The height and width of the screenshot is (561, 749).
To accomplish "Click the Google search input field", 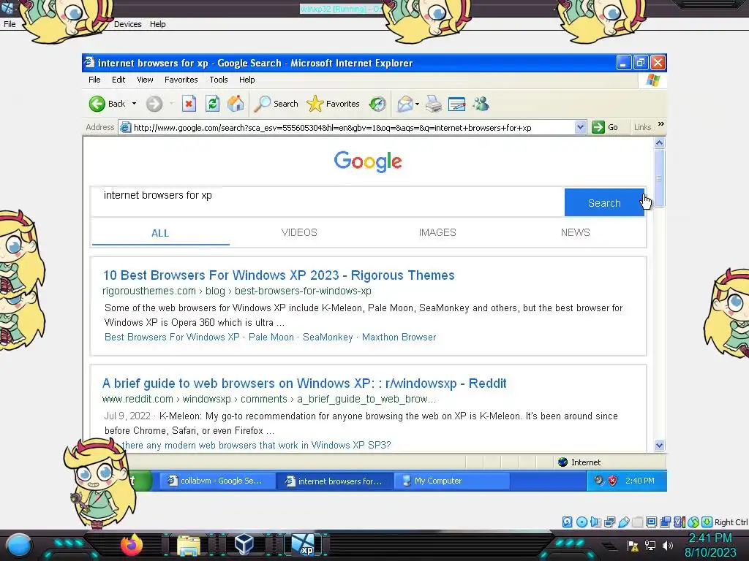I will click(328, 202).
